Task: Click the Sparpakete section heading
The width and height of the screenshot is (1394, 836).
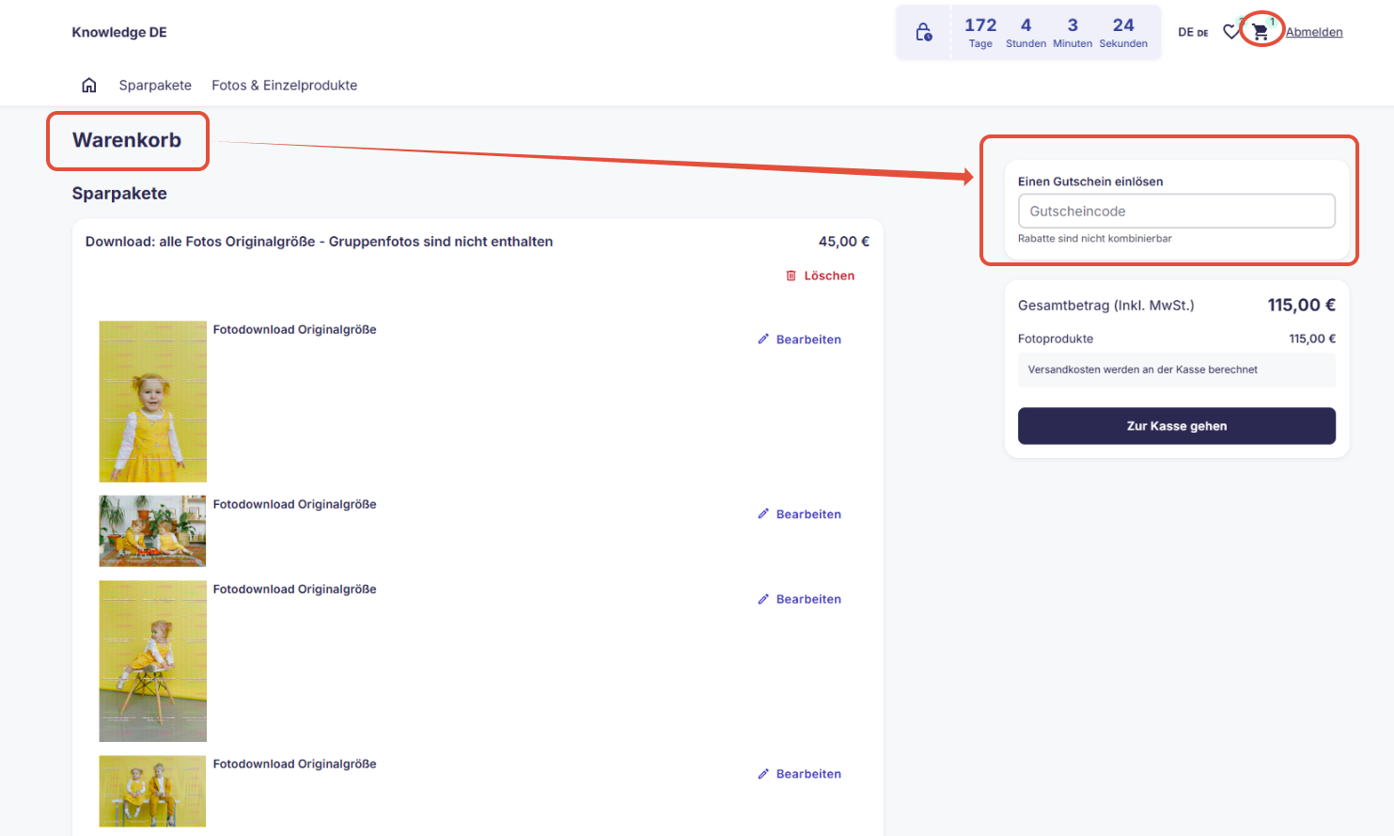Action: (x=119, y=194)
